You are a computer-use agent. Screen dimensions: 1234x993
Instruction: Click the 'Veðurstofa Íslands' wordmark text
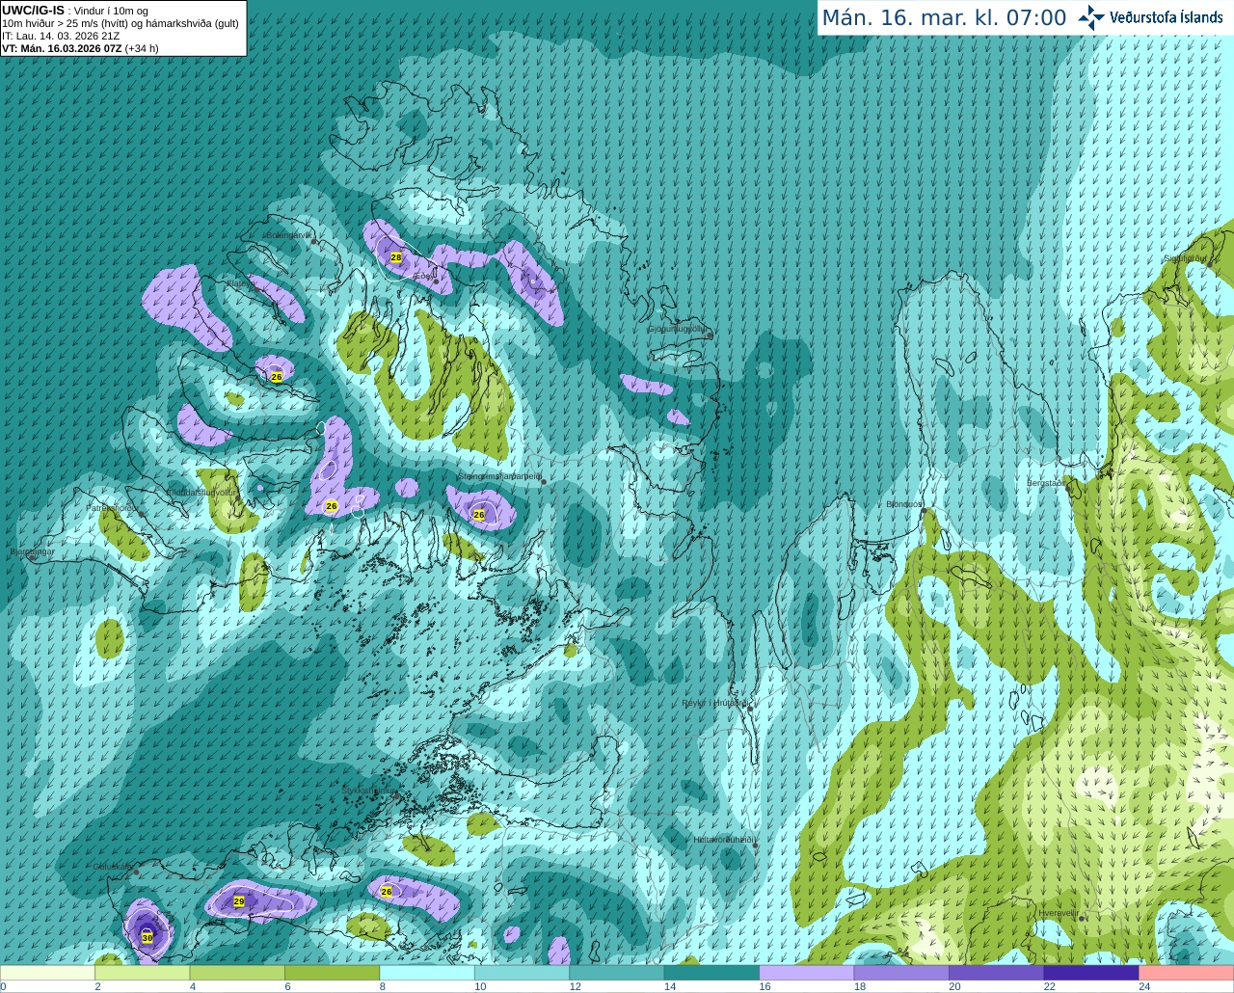pos(1166,17)
